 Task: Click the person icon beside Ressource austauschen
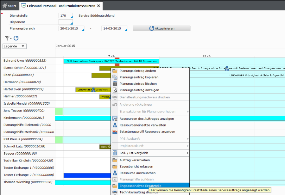point(115,173)
